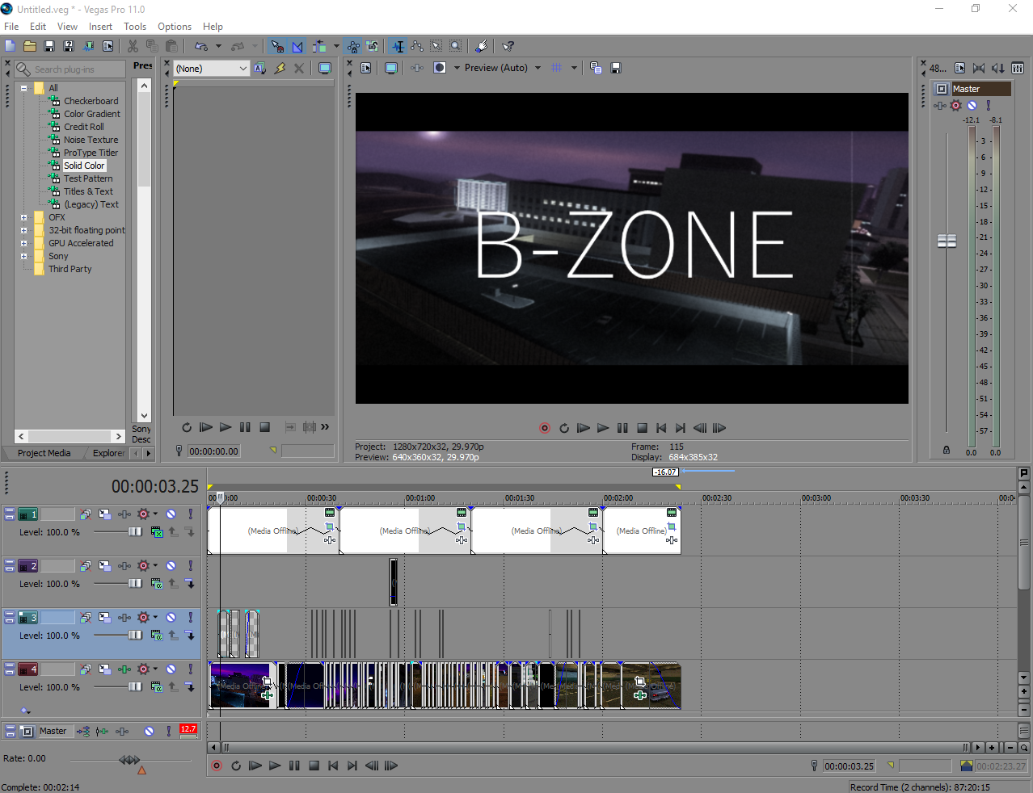Open the File menu

(x=11, y=27)
